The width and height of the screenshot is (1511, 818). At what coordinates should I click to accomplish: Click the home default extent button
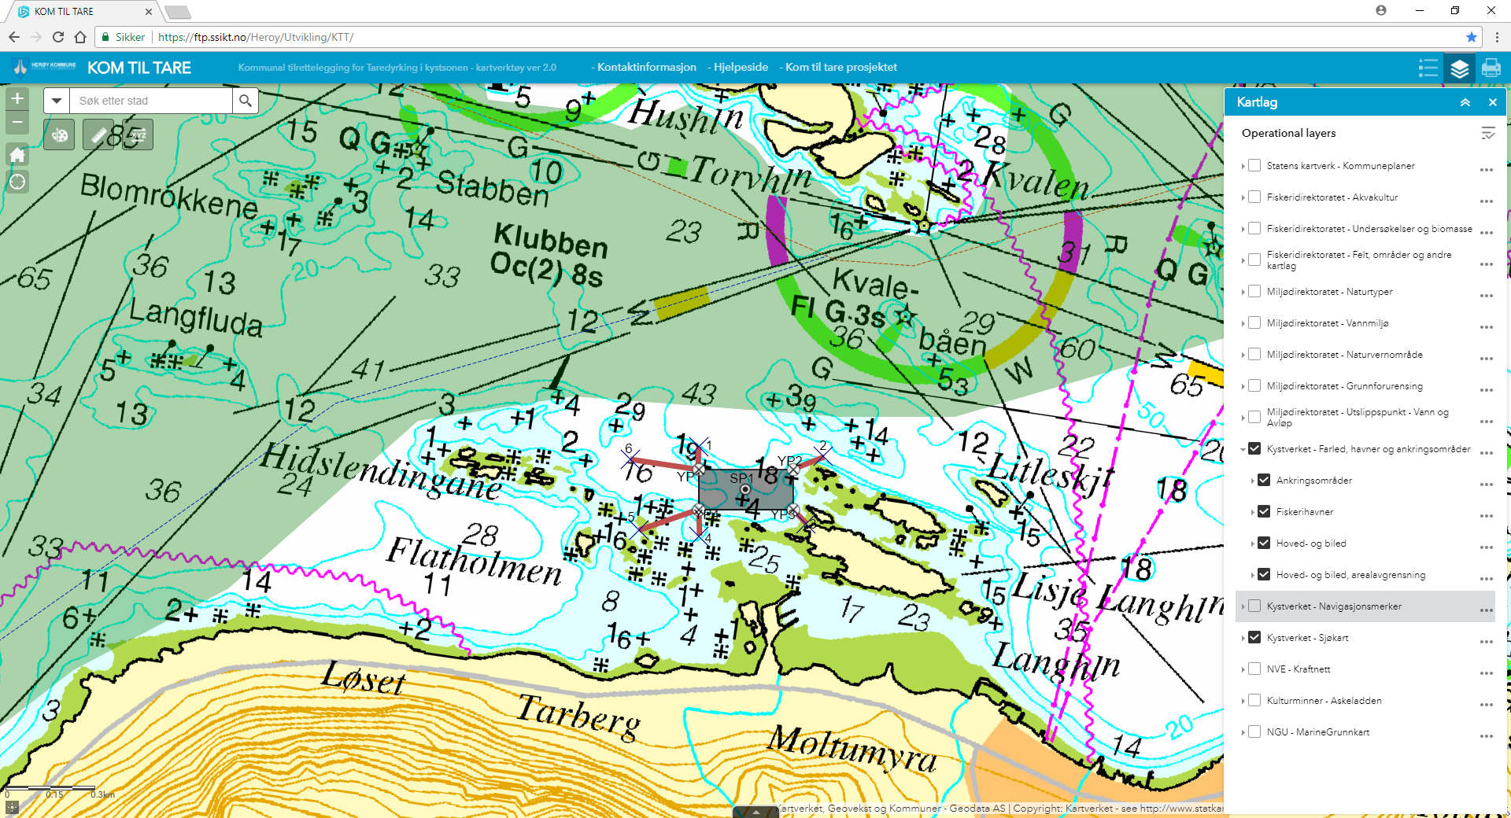(x=17, y=155)
